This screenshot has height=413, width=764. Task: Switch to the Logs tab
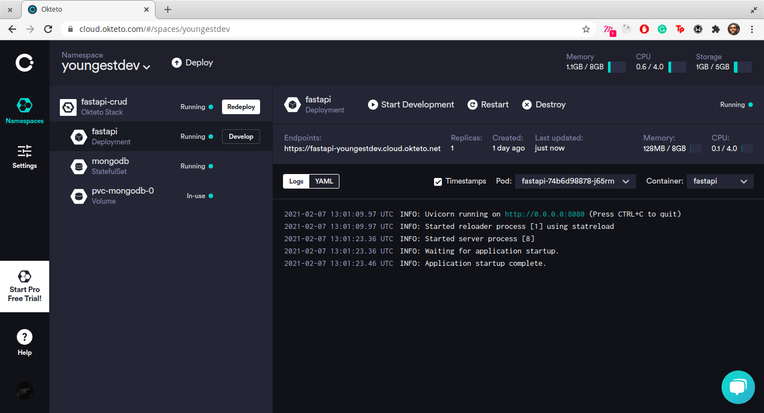click(x=296, y=181)
